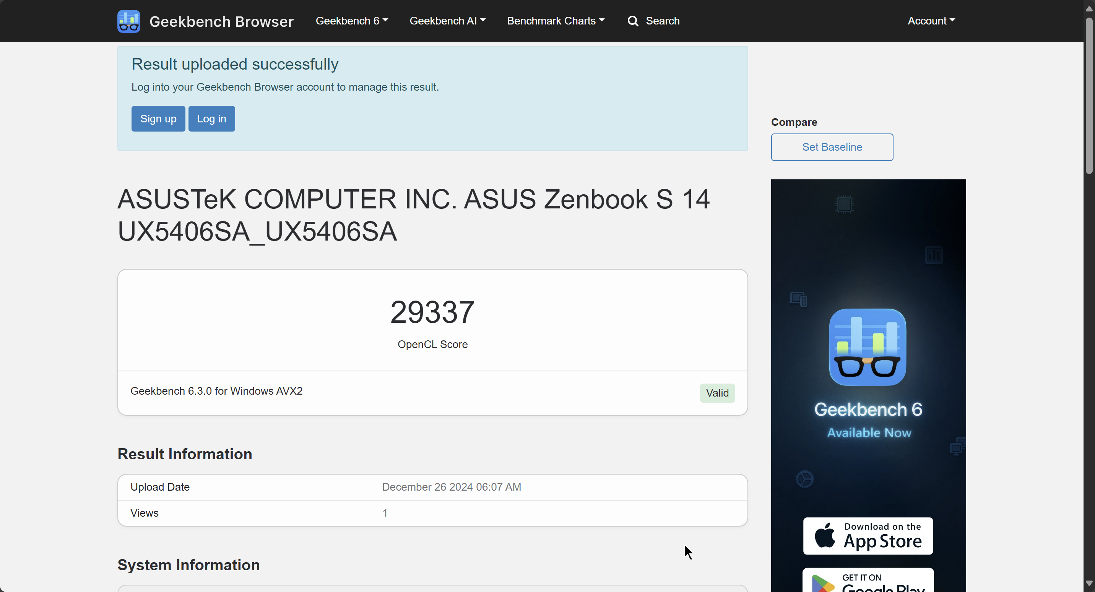Click 'December 26 2024 06:07 AM' value
1095x592 pixels.
point(452,487)
